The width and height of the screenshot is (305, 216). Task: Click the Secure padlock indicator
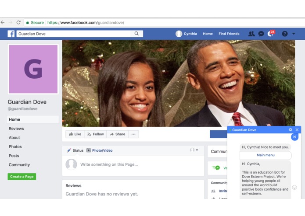click(x=35, y=23)
